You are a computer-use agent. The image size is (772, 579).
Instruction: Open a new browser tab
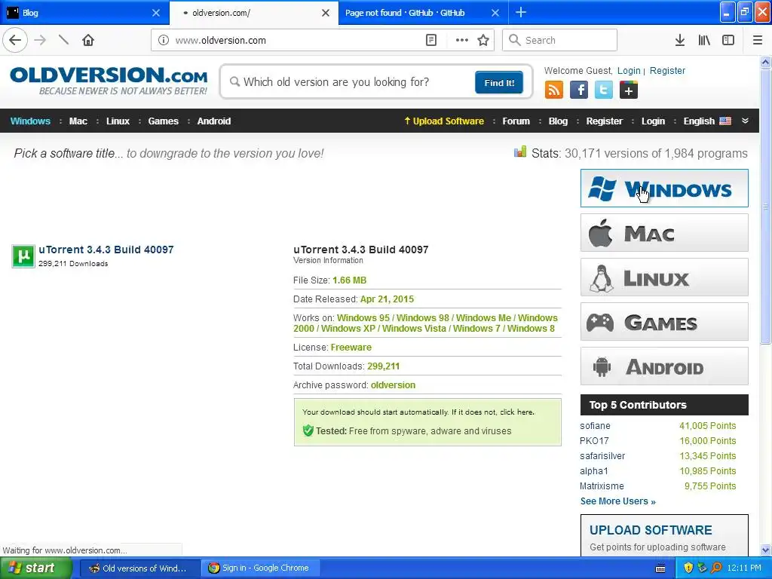click(521, 12)
